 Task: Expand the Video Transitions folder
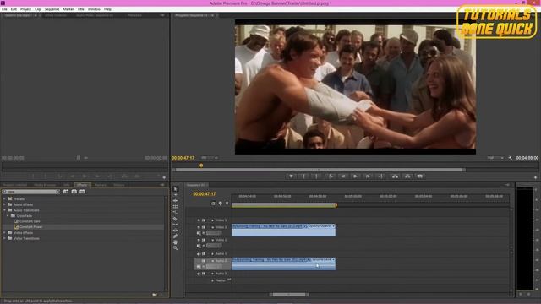(4, 238)
